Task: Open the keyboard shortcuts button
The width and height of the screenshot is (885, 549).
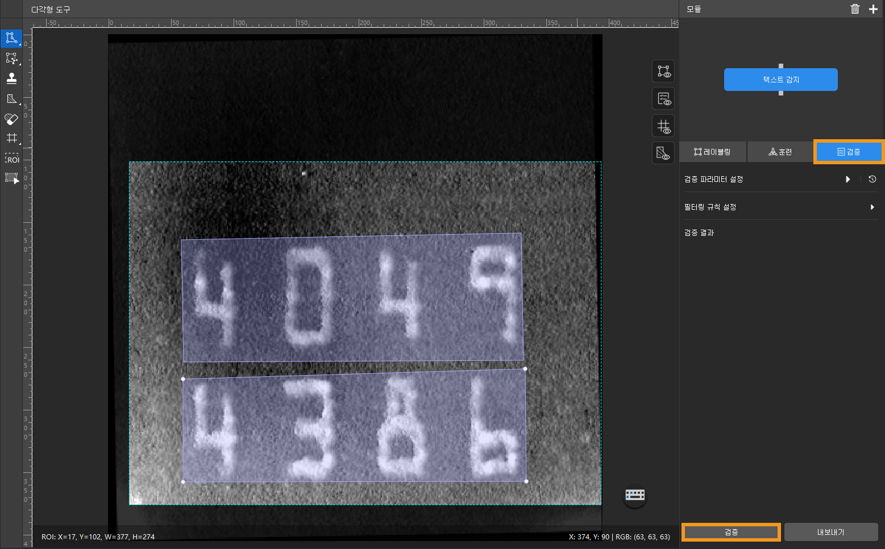Action: point(635,494)
